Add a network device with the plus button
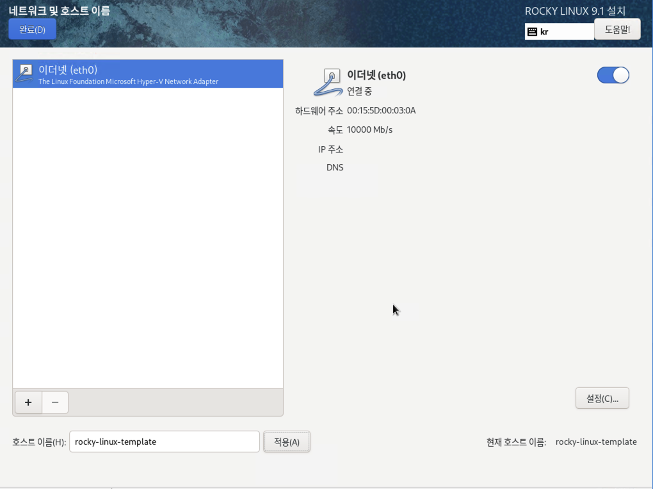This screenshot has width=653, height=489. [x=28, y=402]
